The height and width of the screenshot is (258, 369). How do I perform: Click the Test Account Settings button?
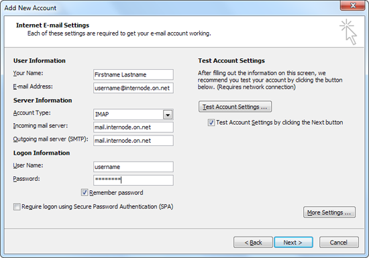235,107
